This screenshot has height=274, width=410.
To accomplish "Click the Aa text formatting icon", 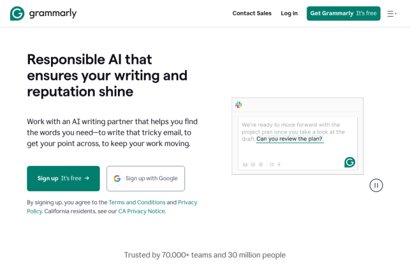I will [245, 164].
